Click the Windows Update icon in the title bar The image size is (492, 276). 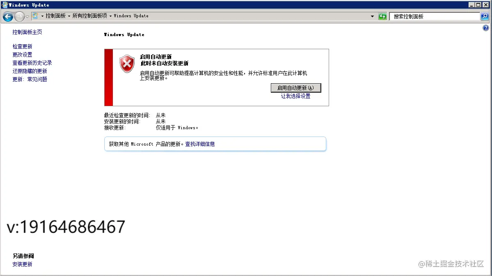pyautogui.click(x=4, y=5)
